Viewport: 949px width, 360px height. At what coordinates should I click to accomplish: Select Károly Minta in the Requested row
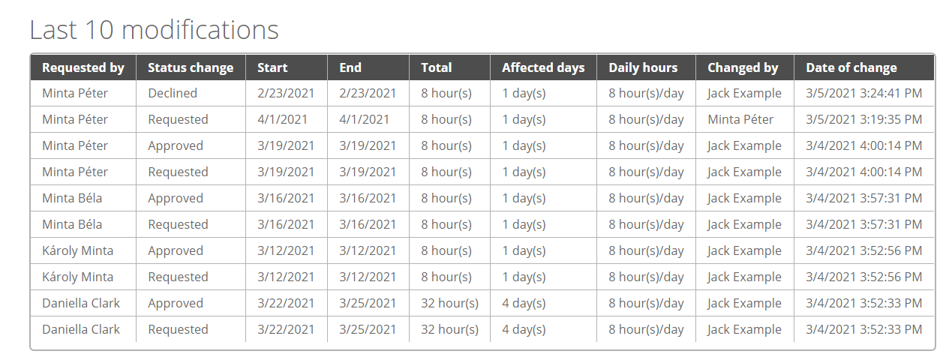78,277
